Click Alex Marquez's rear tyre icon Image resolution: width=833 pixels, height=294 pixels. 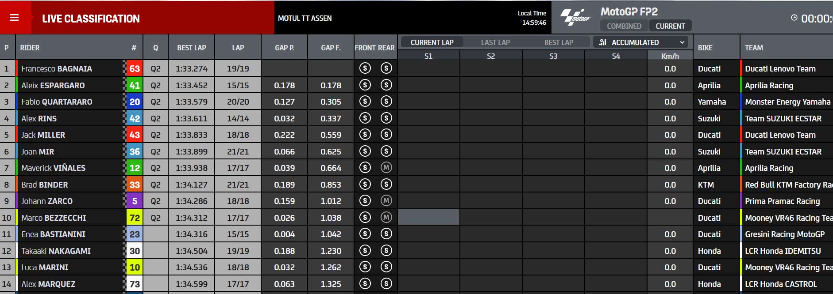click(x=386, y=283)
